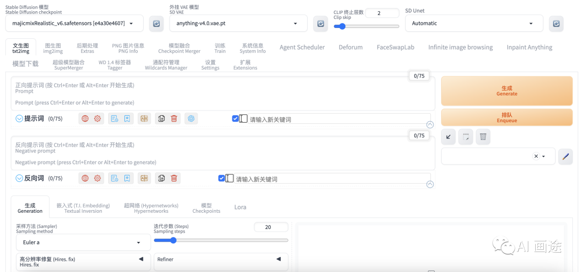
Task: Open the Agent Scheduler tab
Action: pos(302,47)
